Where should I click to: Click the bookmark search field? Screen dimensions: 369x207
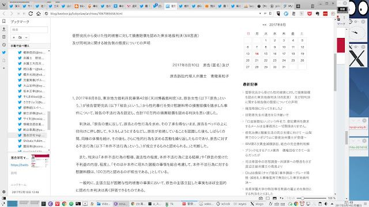click(x=29, y=29)
